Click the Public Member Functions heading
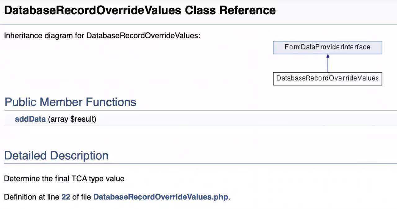The width and height of the screenshot is (397, 209). tap(70, 102)
